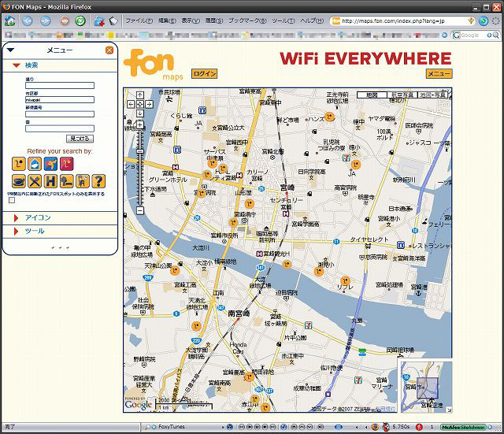The width and height of the screenshot is (504, 434).
Task: Filter by the blue running figure icon
Action: click(50, 164)
